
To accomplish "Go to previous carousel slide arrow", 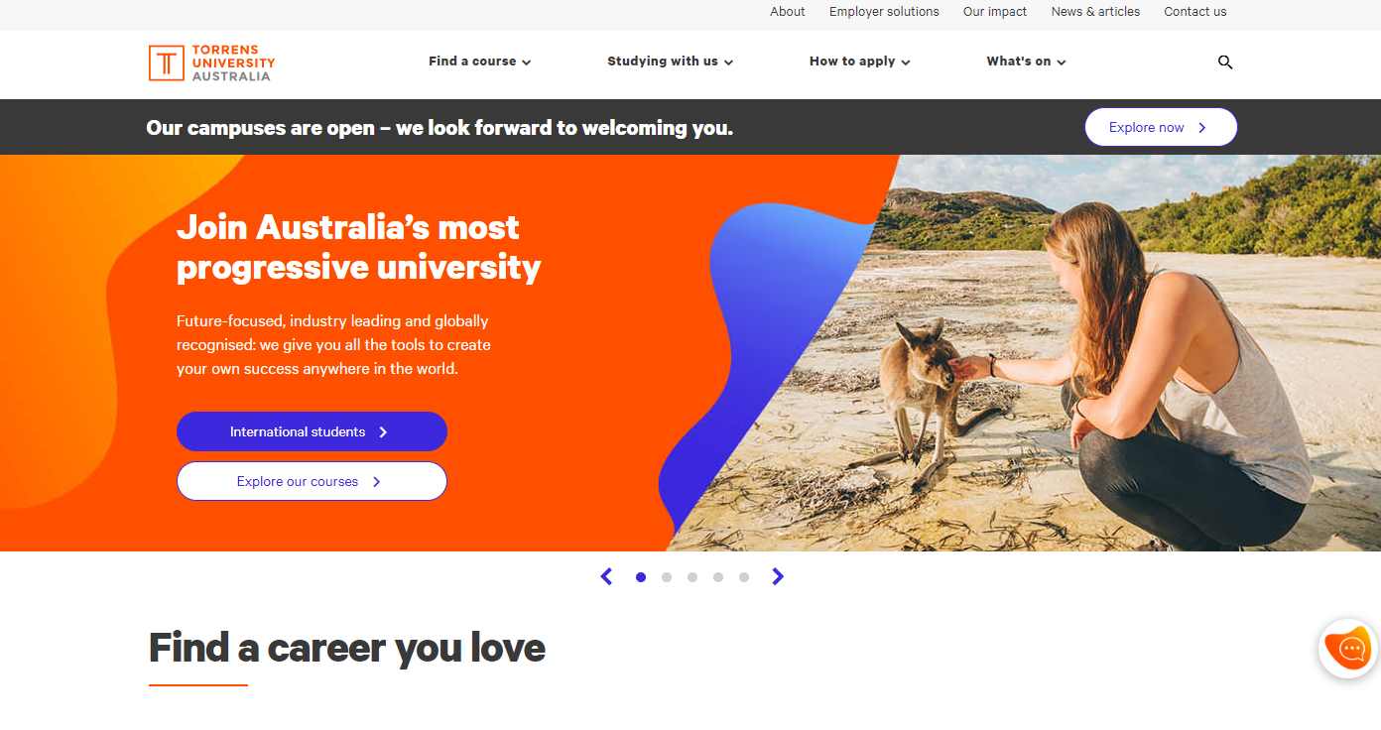I will [606, 576].
